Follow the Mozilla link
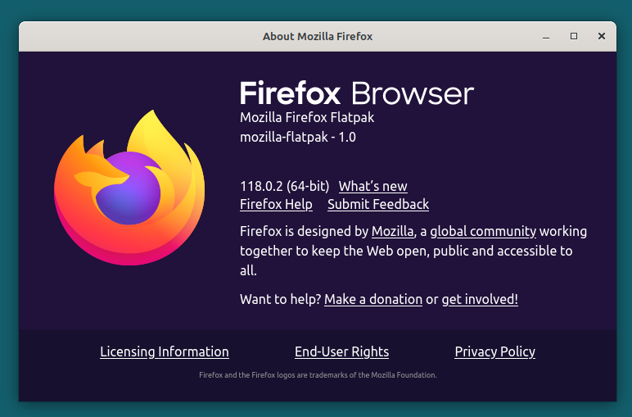This screenshot has height=417, width=632. (392, 231)
